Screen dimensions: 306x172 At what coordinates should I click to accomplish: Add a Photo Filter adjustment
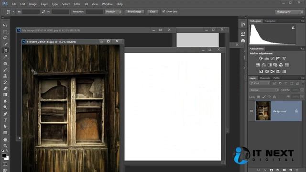click(275, 65)
